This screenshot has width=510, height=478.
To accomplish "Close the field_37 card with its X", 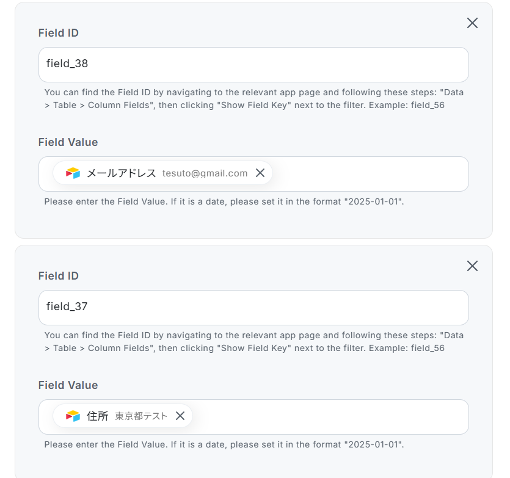I will (472, 266).
